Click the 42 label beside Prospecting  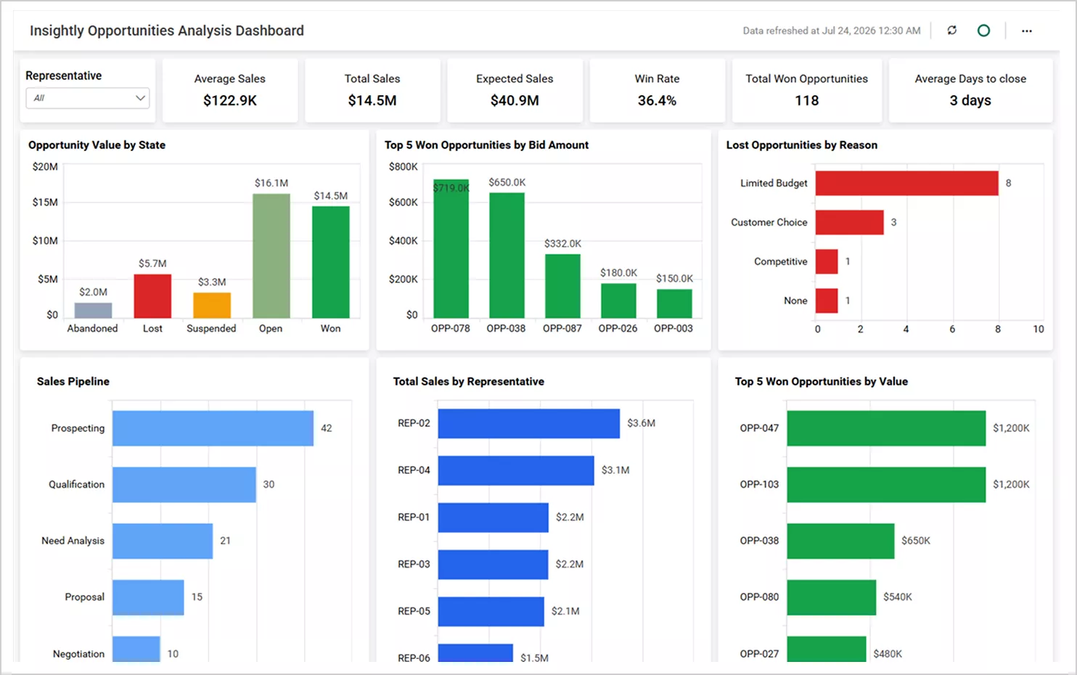tap(327, 428)
